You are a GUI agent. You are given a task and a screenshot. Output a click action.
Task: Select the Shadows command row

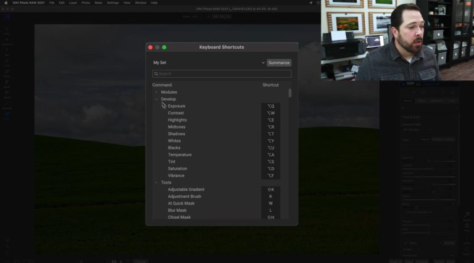[x=177, y=134]
